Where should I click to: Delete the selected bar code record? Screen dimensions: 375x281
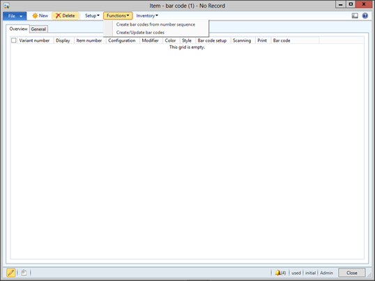(x=66, y=16)
